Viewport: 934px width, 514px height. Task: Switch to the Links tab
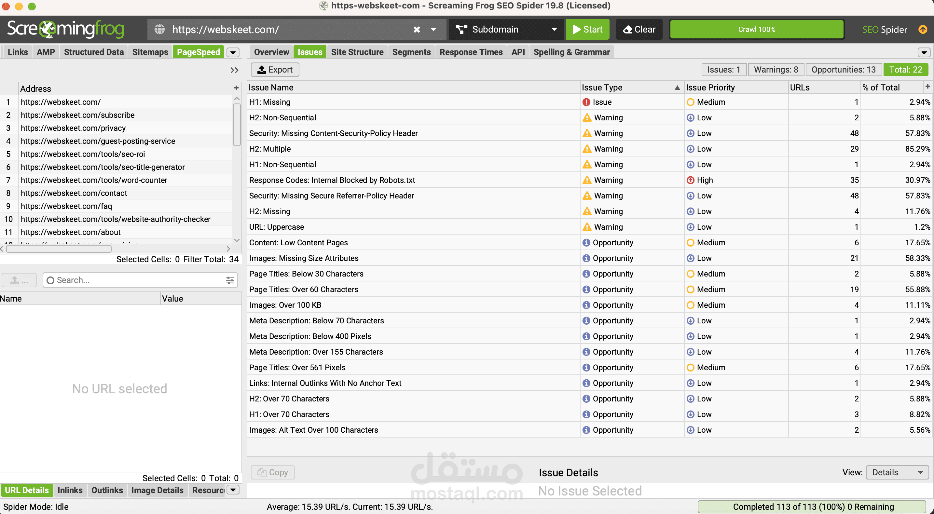[17, 52]
